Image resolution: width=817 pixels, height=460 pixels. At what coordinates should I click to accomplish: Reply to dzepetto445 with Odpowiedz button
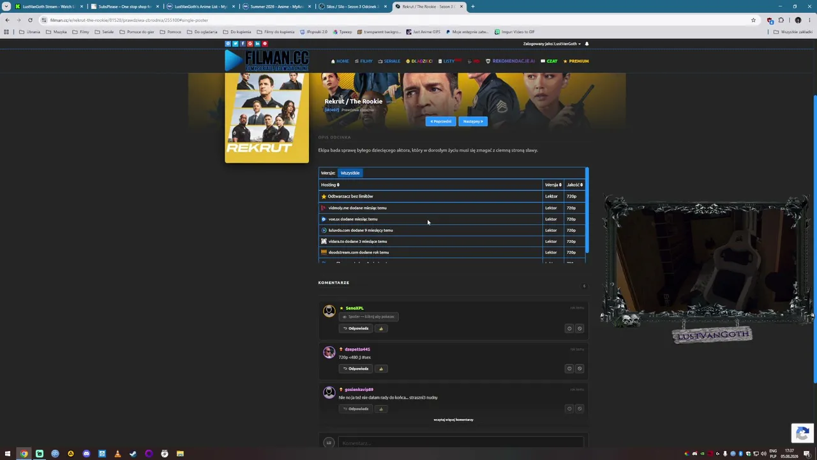[356, 369]
